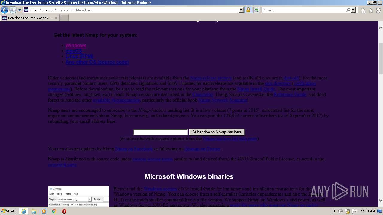Open the search provider dropdown arrow

[353, 10]
